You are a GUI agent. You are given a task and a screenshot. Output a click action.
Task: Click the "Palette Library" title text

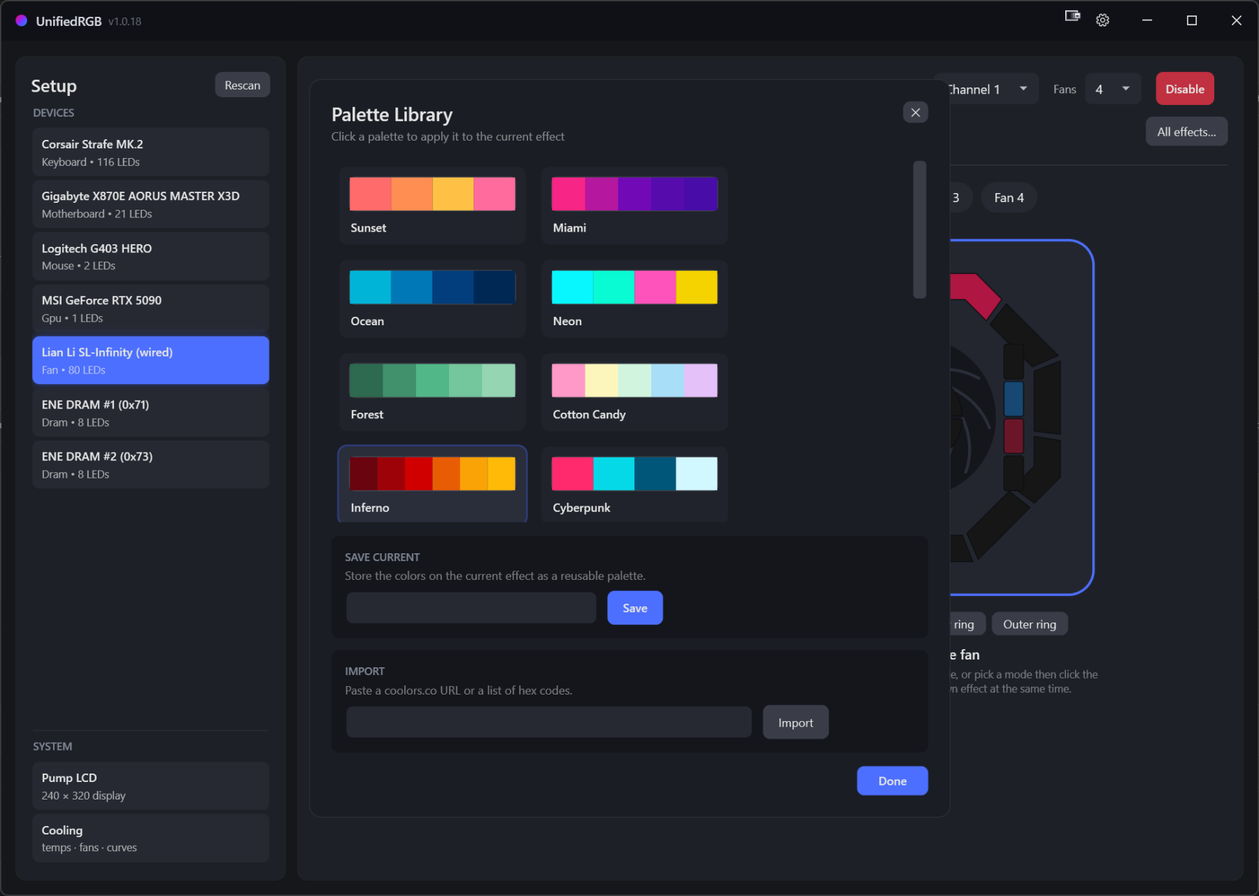pos(392,115)
